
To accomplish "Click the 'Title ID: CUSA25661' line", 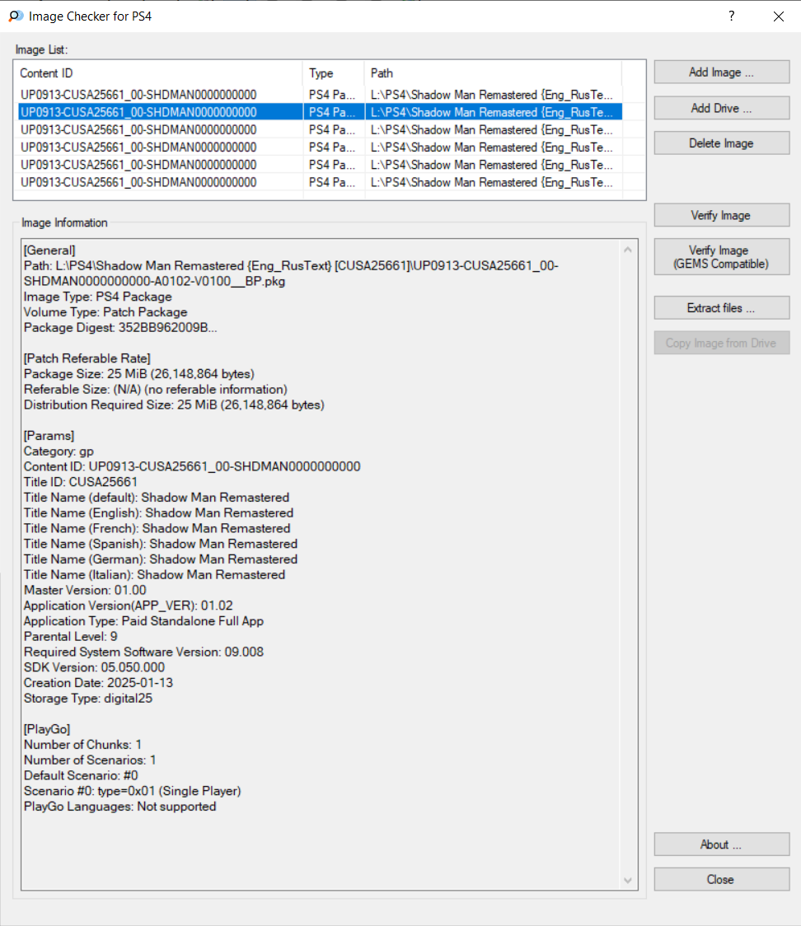I will (81, 482).
